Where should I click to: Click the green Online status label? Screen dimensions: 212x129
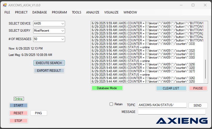19,99
